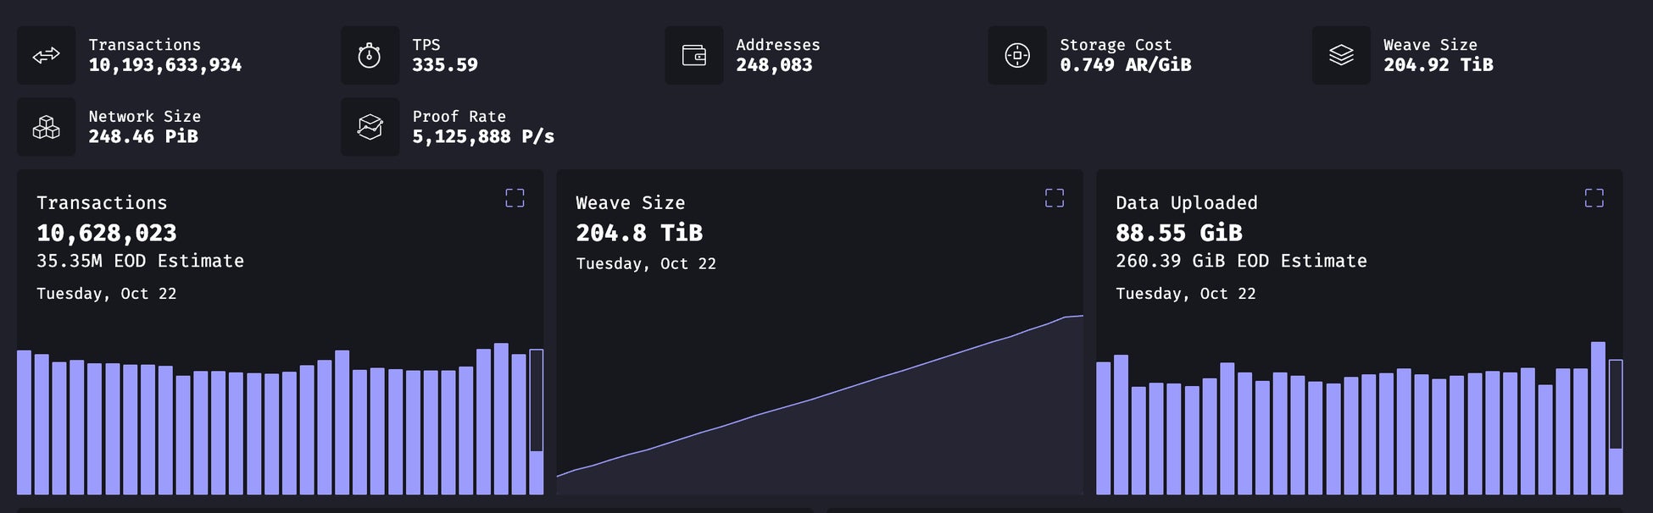Click the 0.749 AR/GiB storage cost value

[1125, 65]
